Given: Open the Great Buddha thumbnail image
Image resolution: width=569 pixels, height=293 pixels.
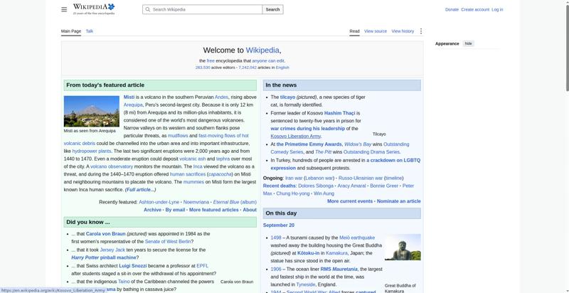Looking at the screenshot, I should click(x=403, y=247).
